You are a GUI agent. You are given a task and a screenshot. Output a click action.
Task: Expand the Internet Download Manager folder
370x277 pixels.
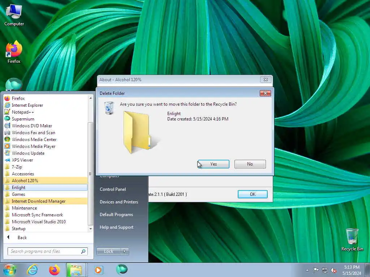[46, 201]
